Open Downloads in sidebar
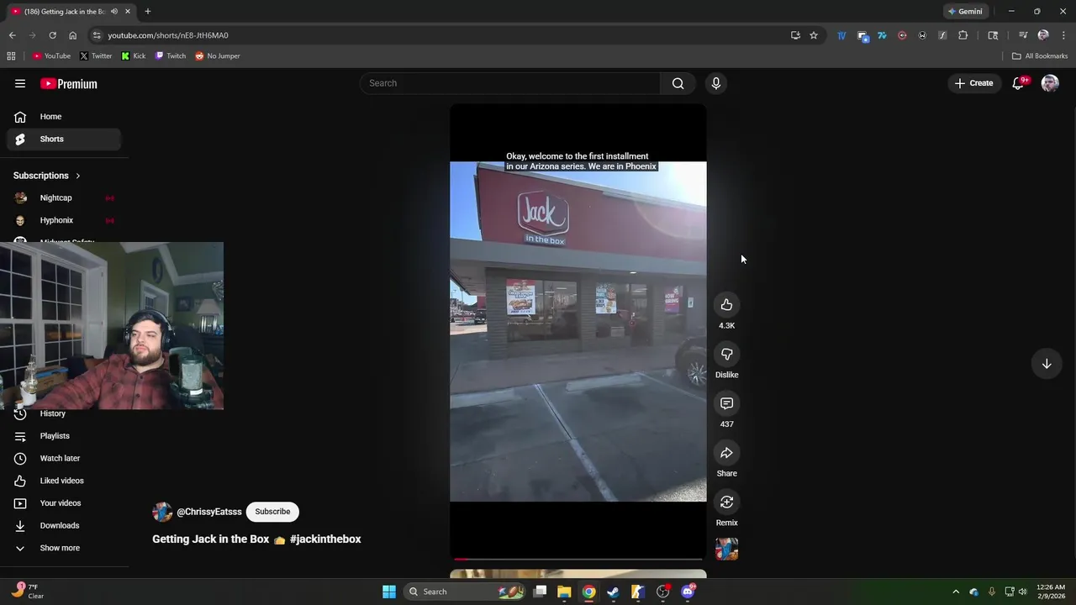The width and height of the screenshot is (1076, 605). pos(63,525)
